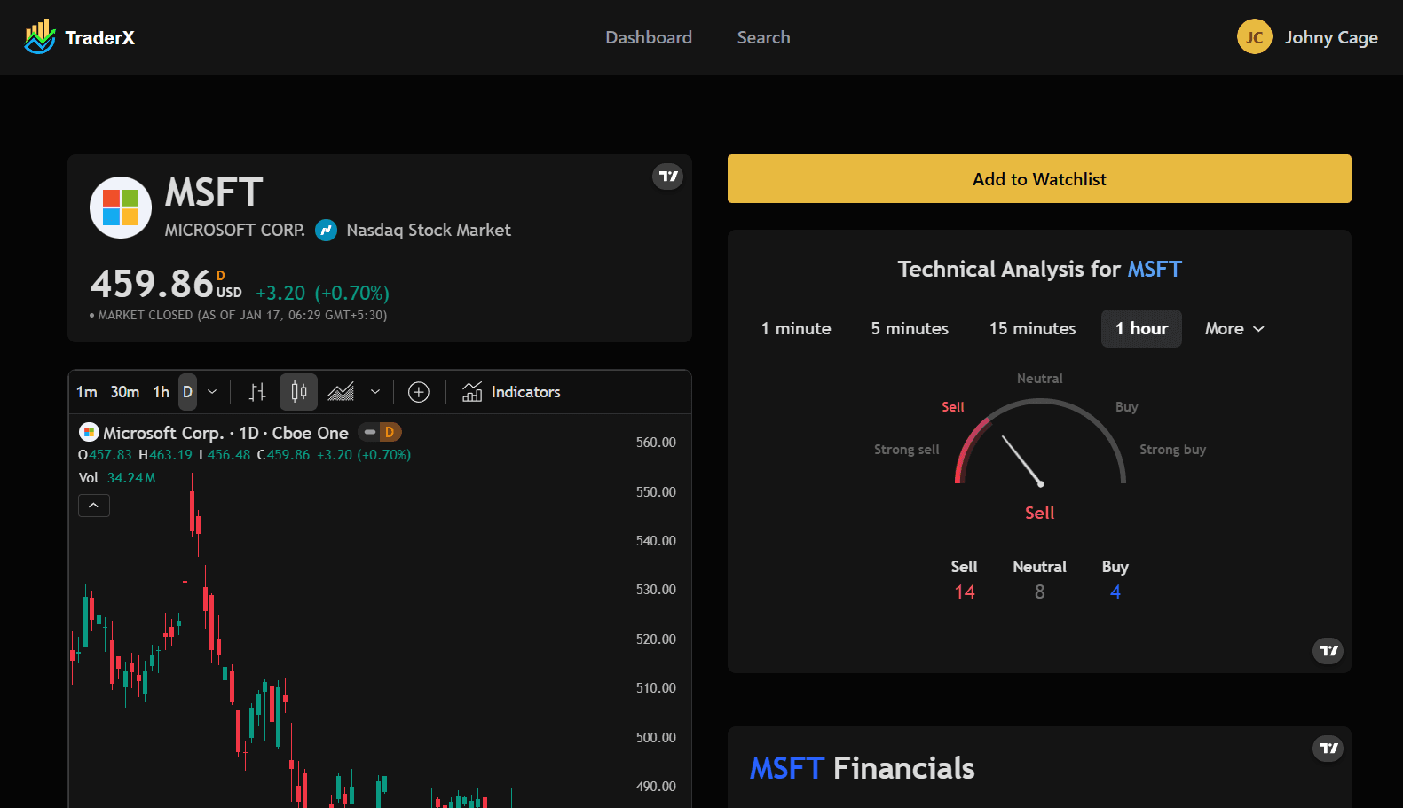Select the 30m chart interval
This screenshot has height=808, width=1403.
(125, 392)
